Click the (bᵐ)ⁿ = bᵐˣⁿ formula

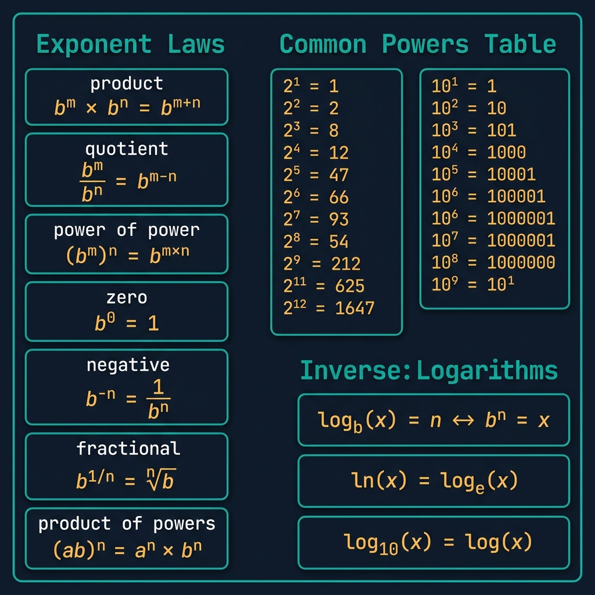pyautogui.click(x=127, y=255)
